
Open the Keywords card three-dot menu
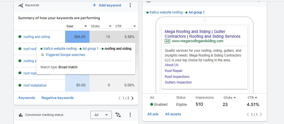point(130,5)
